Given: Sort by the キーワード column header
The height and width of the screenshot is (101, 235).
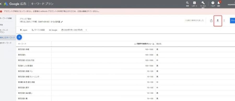Looking at the screenshot, I should coord(22,44).
